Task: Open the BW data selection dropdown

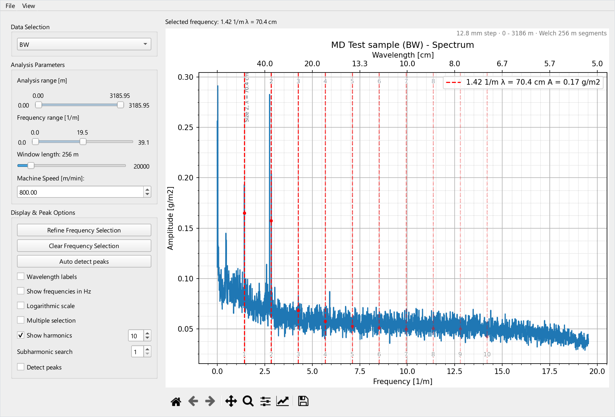Action: (x=84, y=44)
